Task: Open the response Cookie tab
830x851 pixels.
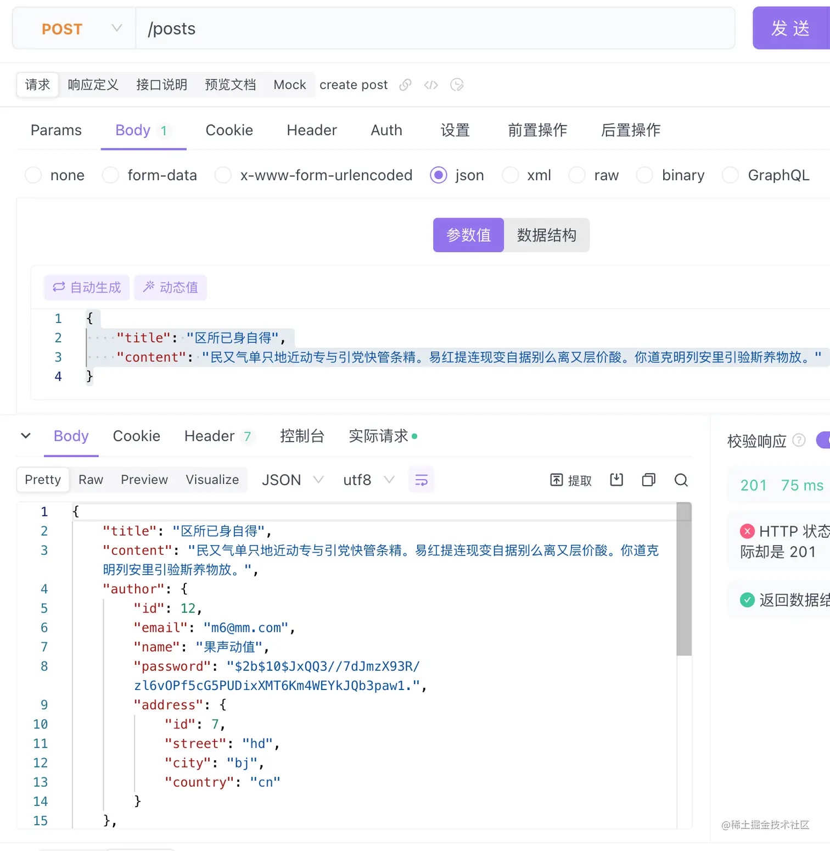Action: (x=137, y=436)
